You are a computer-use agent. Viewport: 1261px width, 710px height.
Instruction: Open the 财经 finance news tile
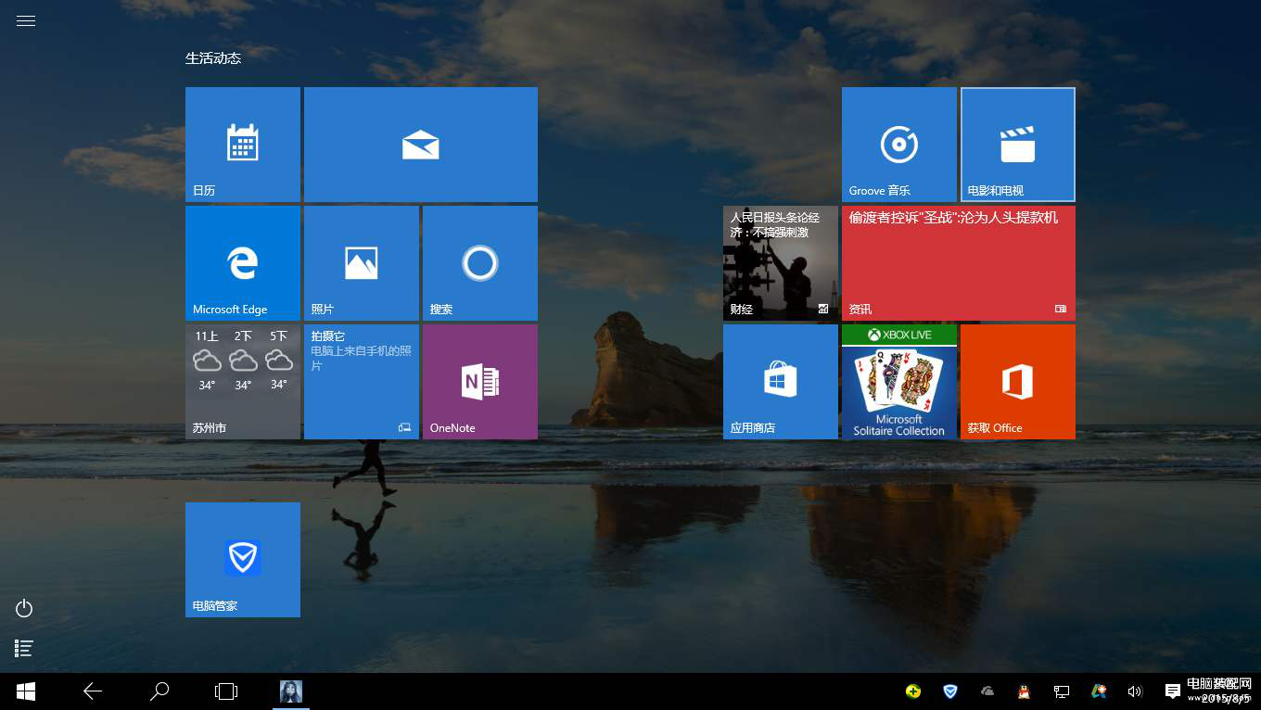click(781, 263)
